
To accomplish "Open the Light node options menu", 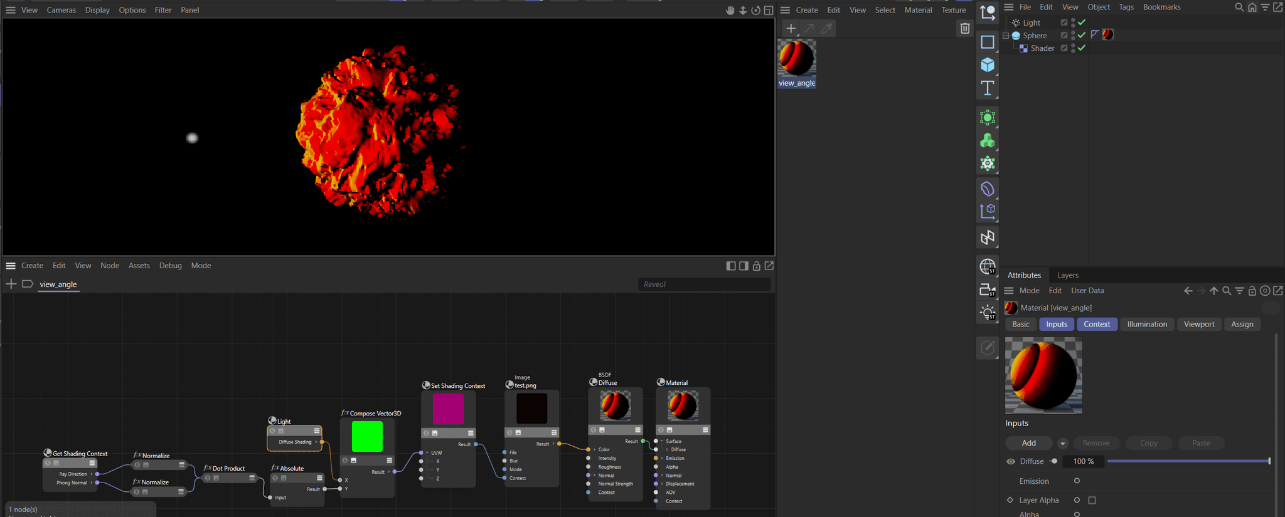I will point(317,431).
